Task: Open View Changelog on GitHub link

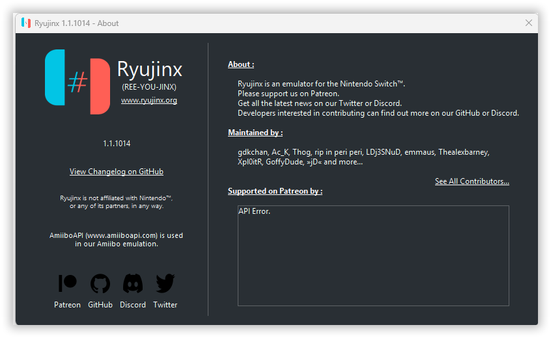Action: coord(117,172)
